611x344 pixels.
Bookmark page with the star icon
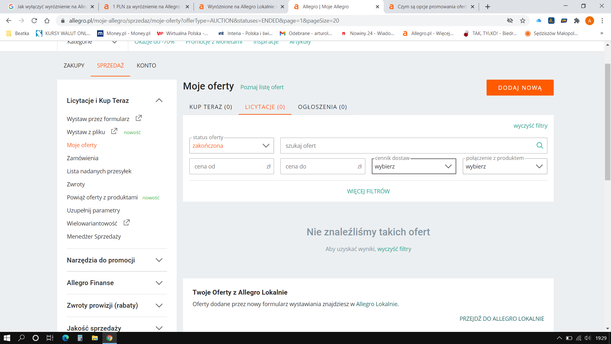523,21
